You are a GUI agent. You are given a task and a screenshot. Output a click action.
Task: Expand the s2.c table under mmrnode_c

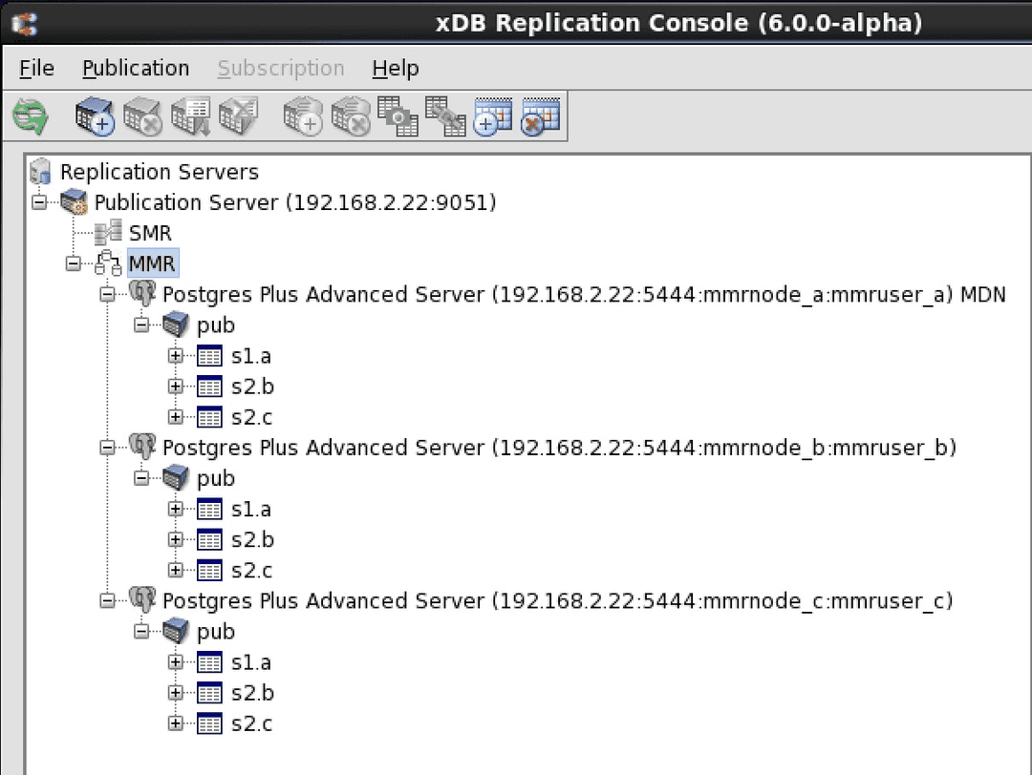pyautogui.click(x=175, y=723)
